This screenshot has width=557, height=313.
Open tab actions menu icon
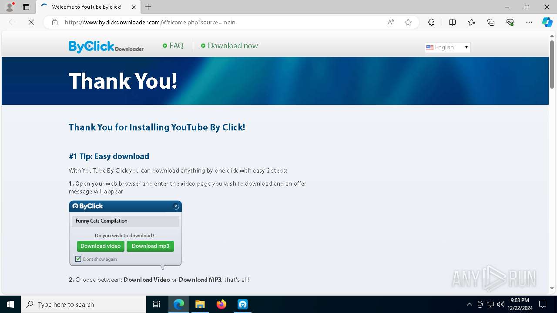tap(26, 7)
